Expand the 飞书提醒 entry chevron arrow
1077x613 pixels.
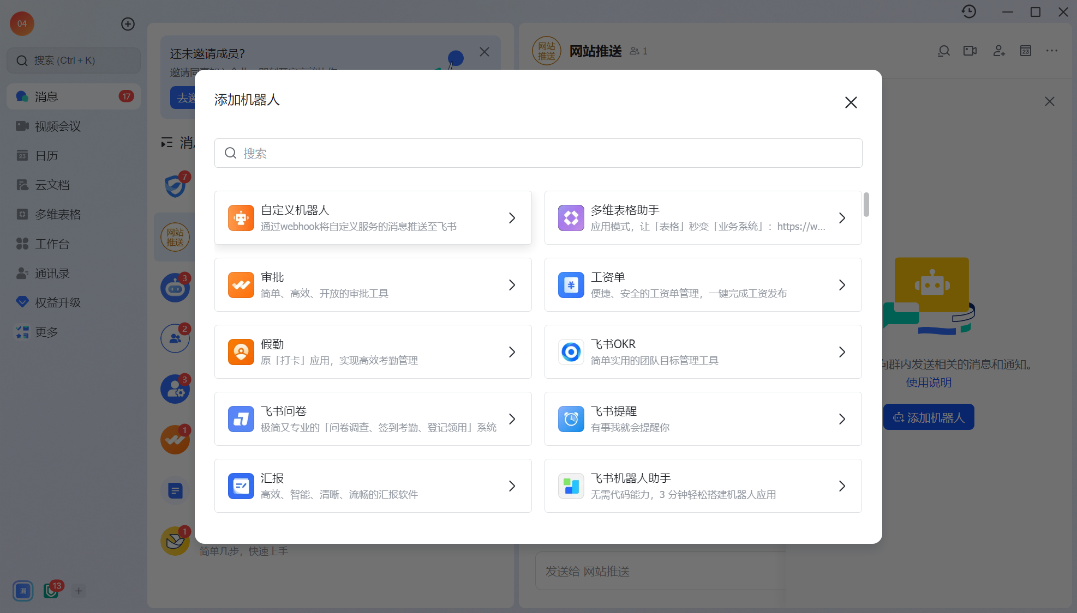click(x=842, y=419)
